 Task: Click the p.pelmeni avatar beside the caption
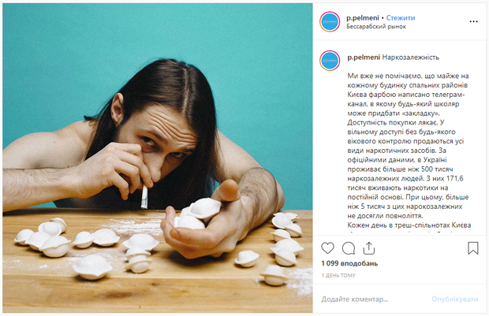point(330,60)
